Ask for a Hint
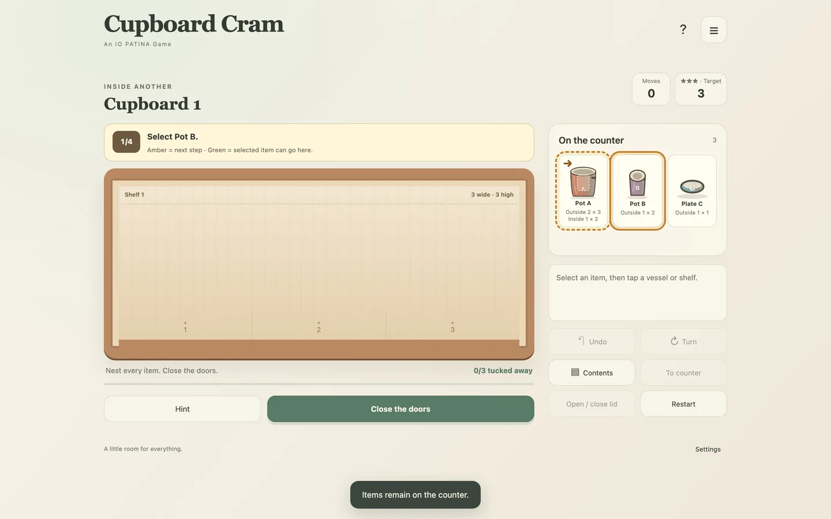 pyautogui.click(x=182, y=409)
